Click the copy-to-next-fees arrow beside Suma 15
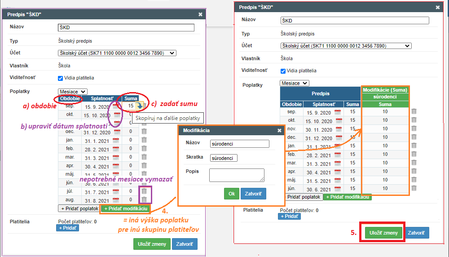The width and height of the screenshot is (449, 257). 139,106
